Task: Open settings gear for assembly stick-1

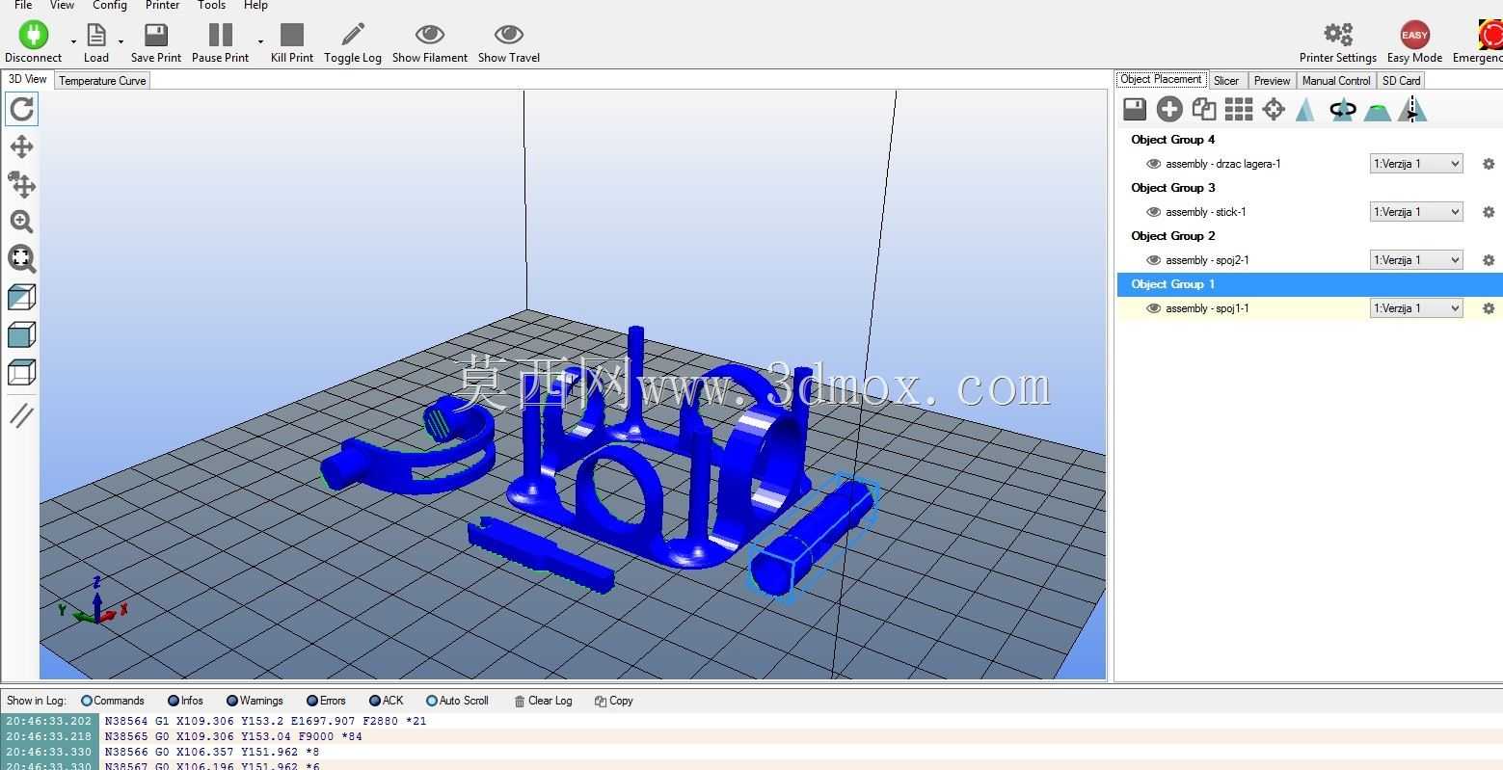Action: [1489, 212]
